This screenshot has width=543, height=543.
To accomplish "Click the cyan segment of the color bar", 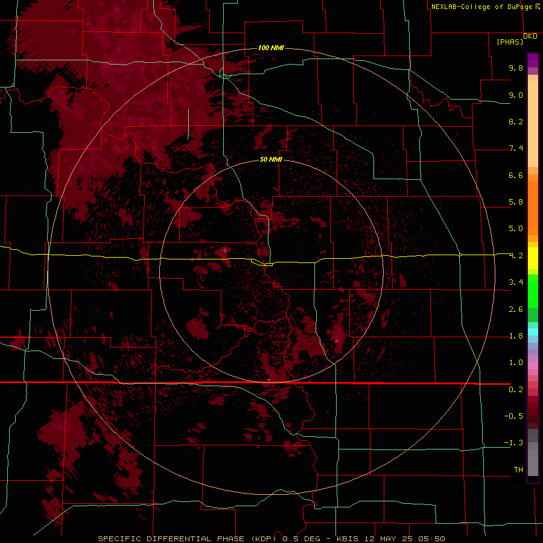I will coord(533,332).
